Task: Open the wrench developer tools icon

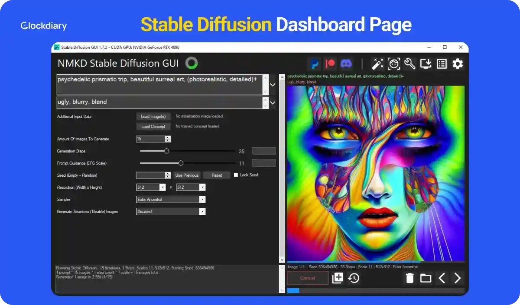Action: click(x=409, y=64)
